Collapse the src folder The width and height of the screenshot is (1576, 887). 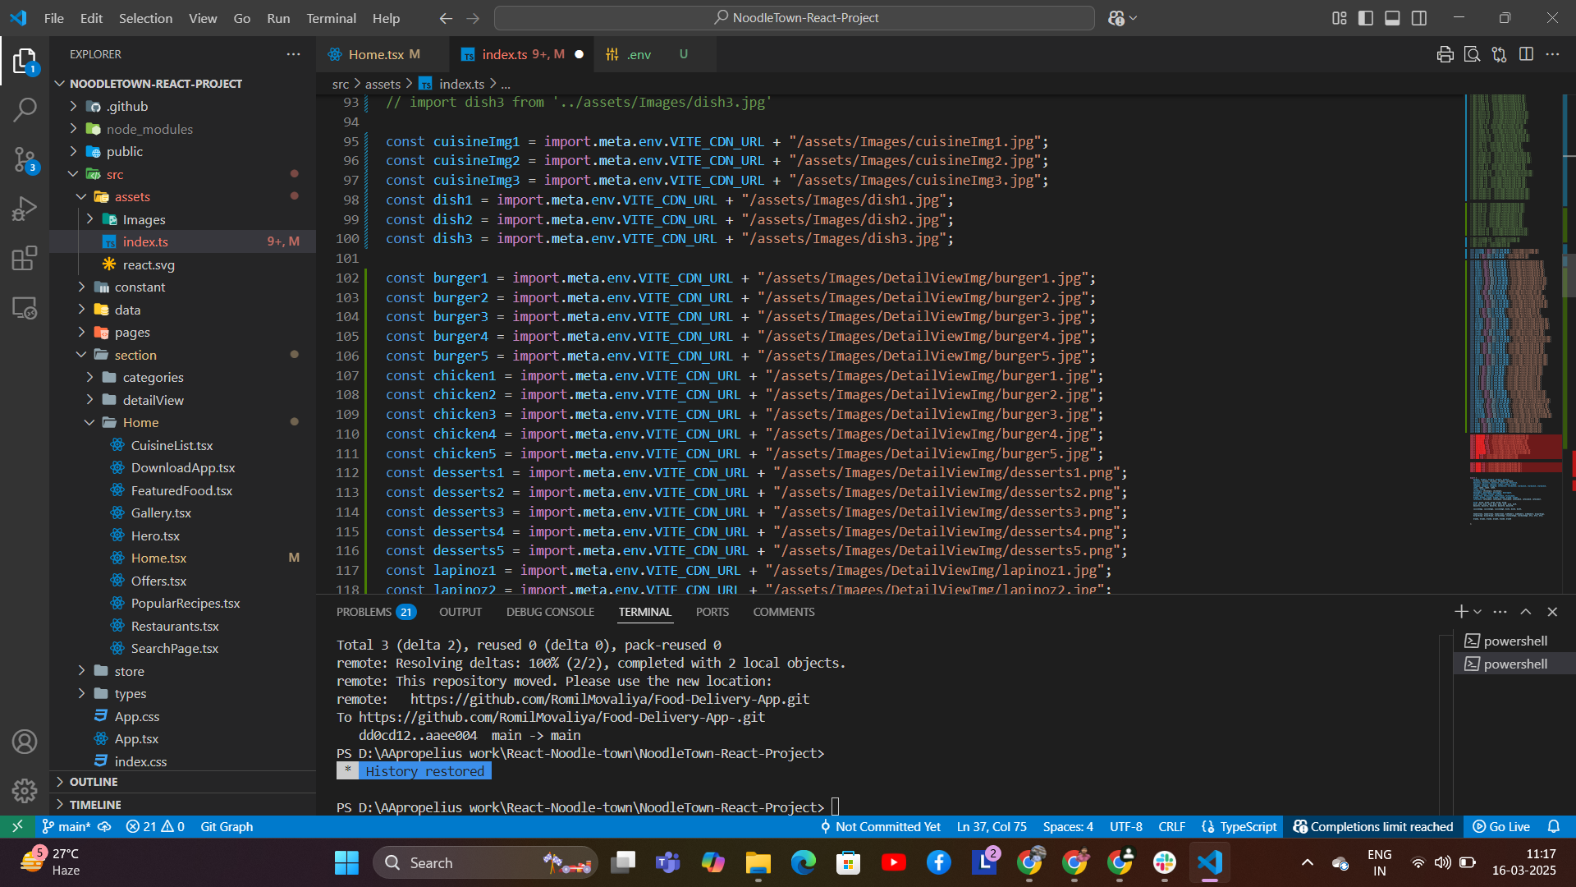(182, 174)
